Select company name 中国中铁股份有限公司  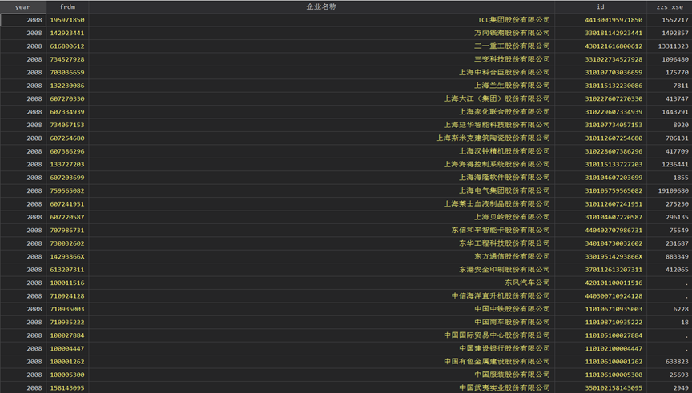(512, 309)
